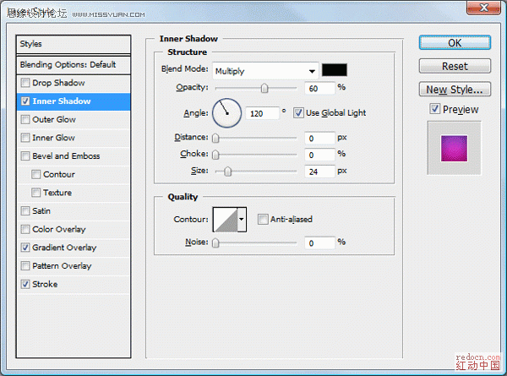Click the Opacity slider handle
The height and width of the screenshot is (376, 507).
click(264, 88)
